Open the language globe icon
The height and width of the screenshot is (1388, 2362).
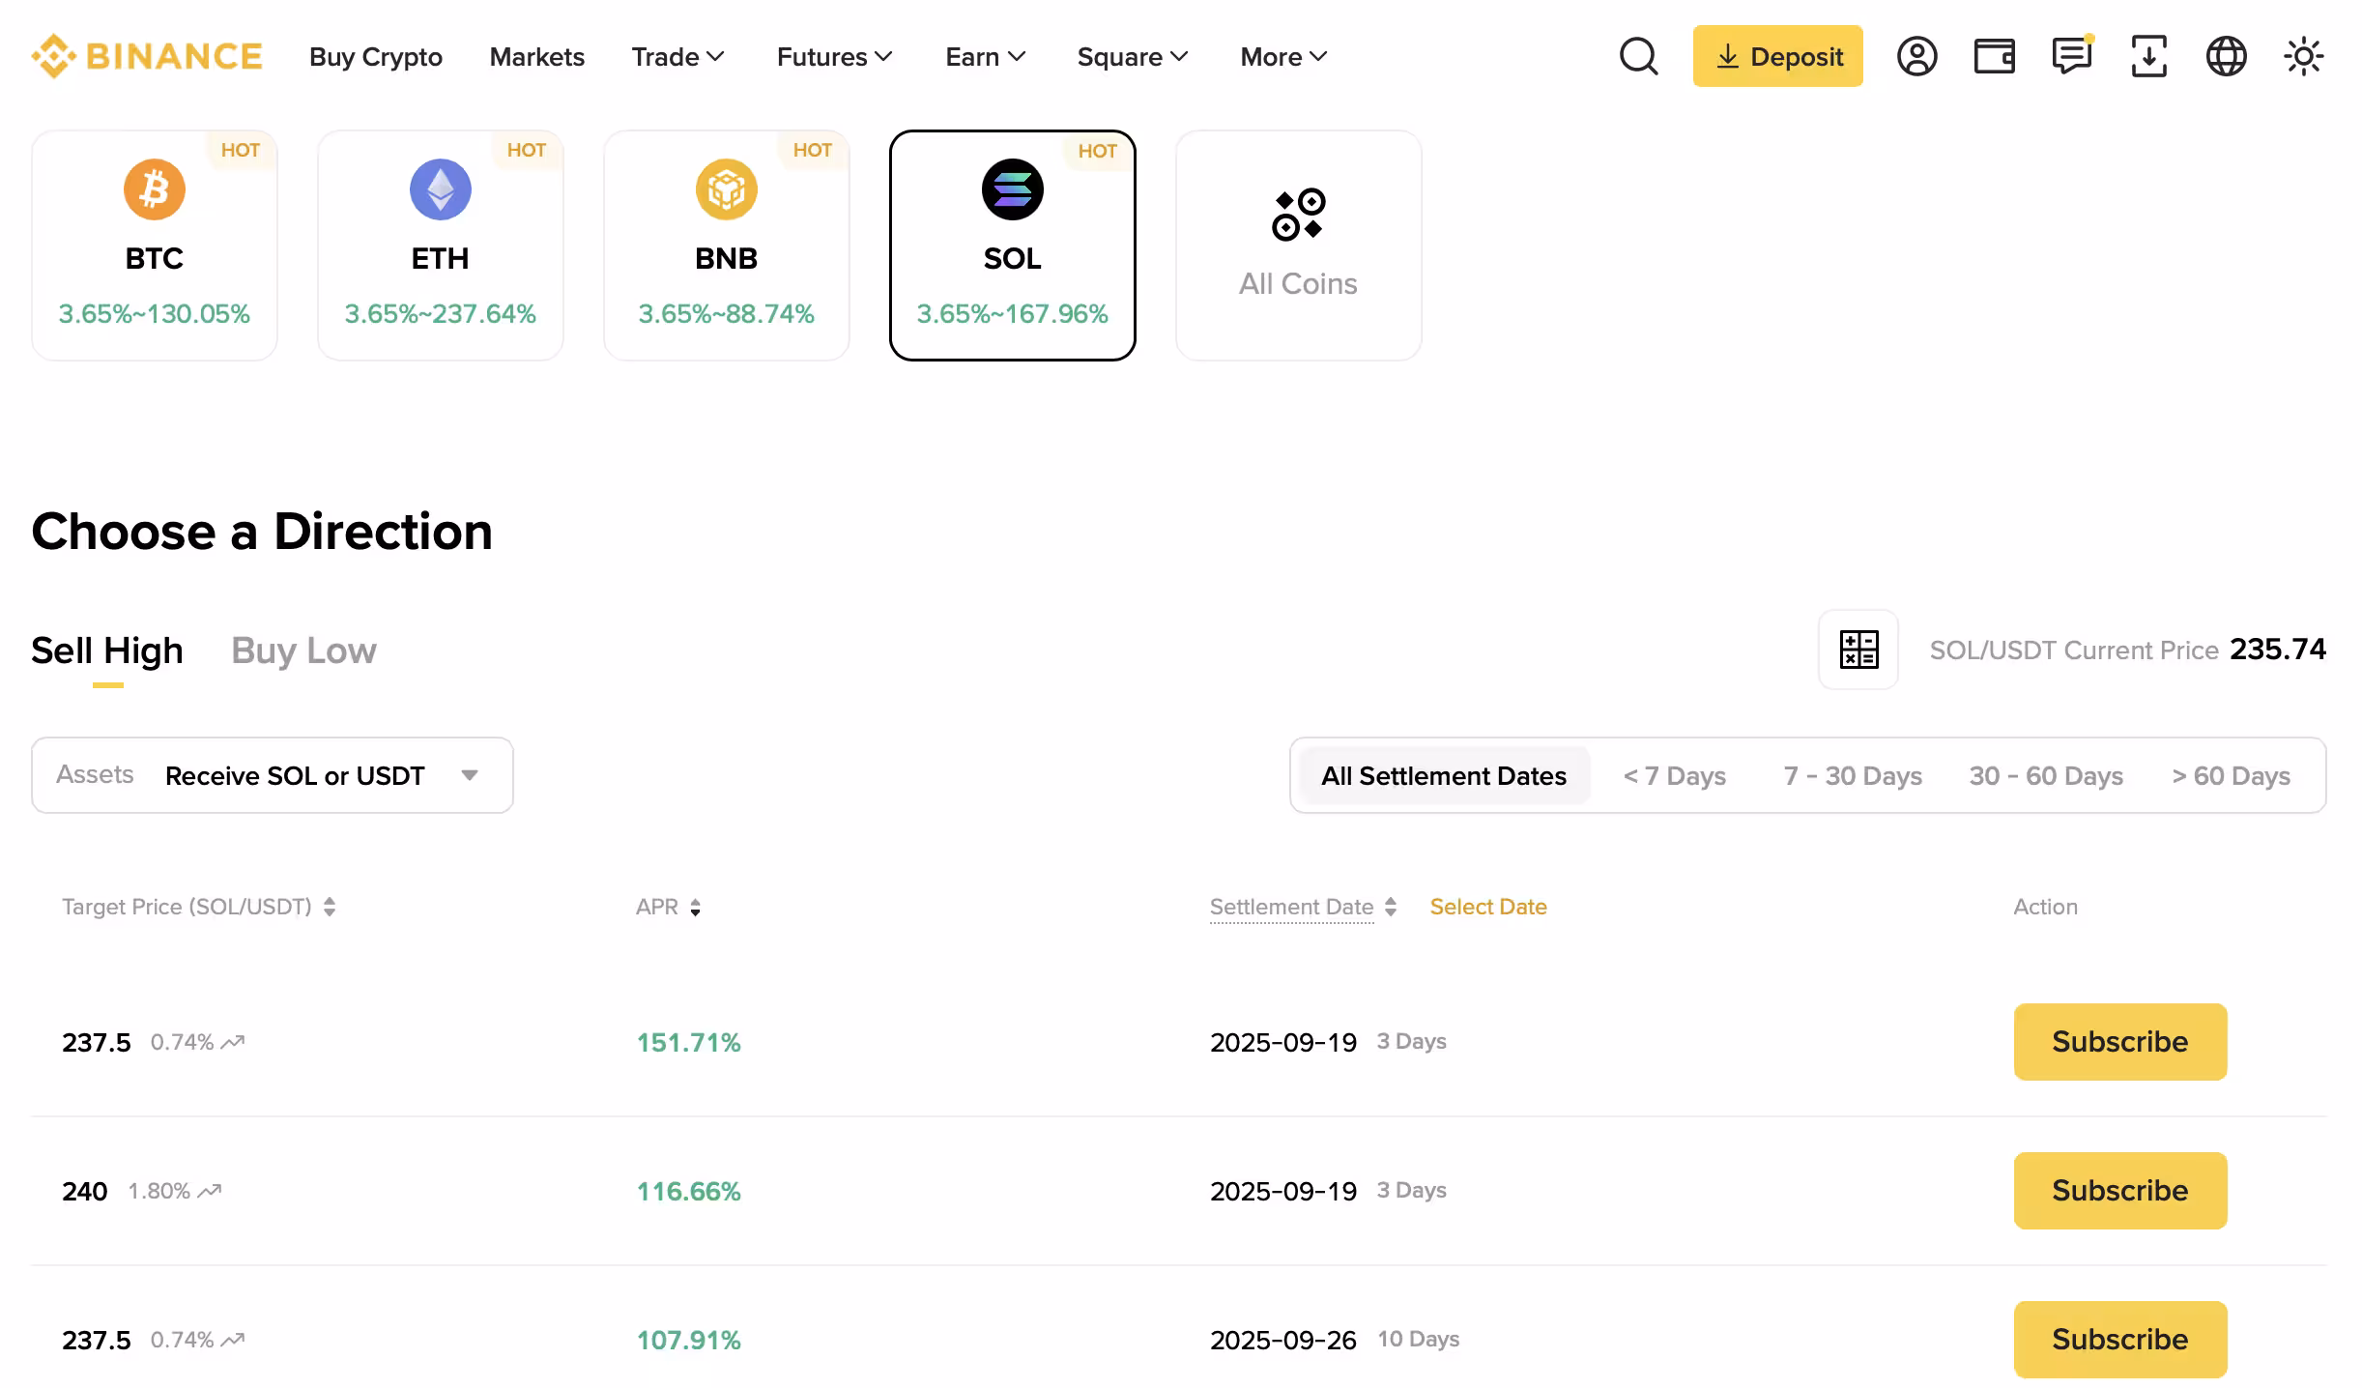(x=2226, y=56)
